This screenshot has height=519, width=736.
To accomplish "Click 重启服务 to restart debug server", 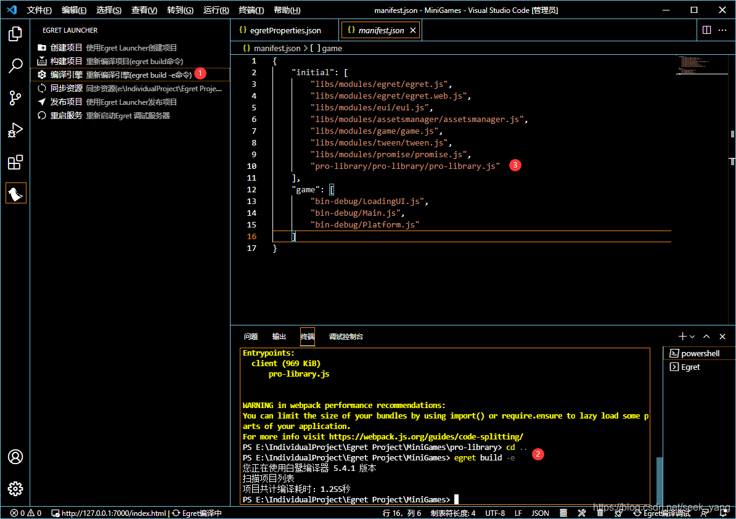I will point(130,115).
